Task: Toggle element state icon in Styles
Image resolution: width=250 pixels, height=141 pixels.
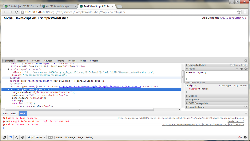Action: [x=241, y=69]
